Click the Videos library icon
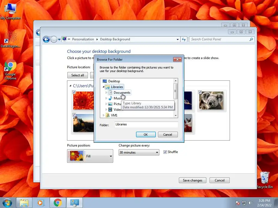The image size is (278, 208). click(110, 109)
